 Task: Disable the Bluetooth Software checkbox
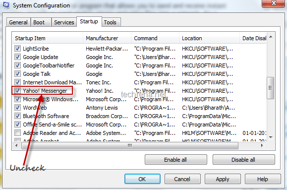coord(17,116)
